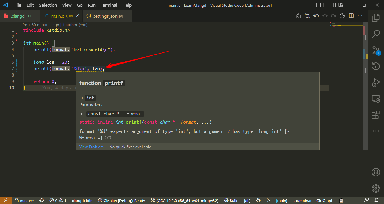Open the Run and Debug view
This screenshot has width=384, height=204.
376,82
